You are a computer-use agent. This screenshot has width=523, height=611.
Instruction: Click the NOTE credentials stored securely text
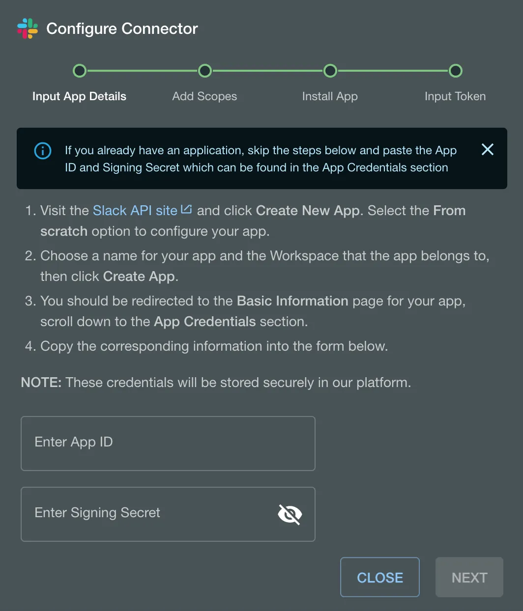216,383
